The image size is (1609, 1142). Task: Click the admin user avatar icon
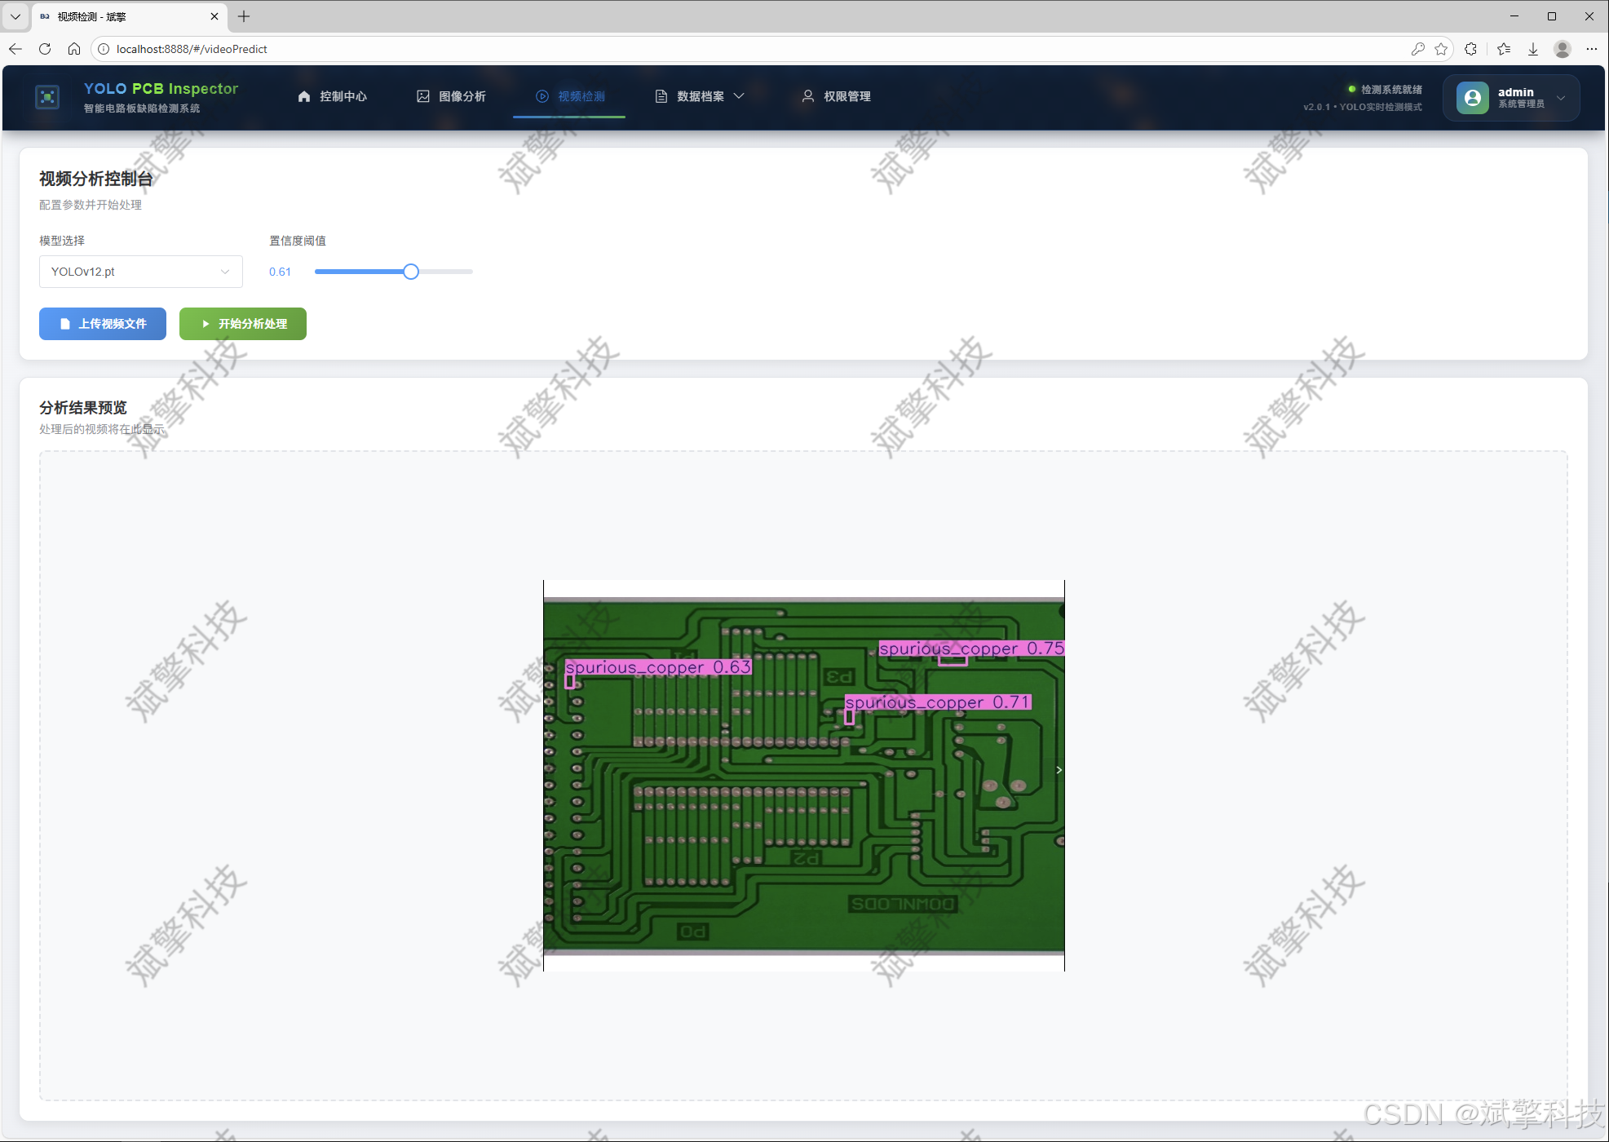tap(1472, 98)
